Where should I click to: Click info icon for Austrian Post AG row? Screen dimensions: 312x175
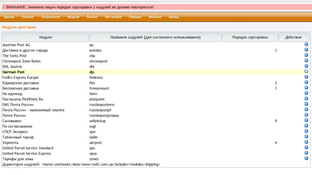coord(306,44)
